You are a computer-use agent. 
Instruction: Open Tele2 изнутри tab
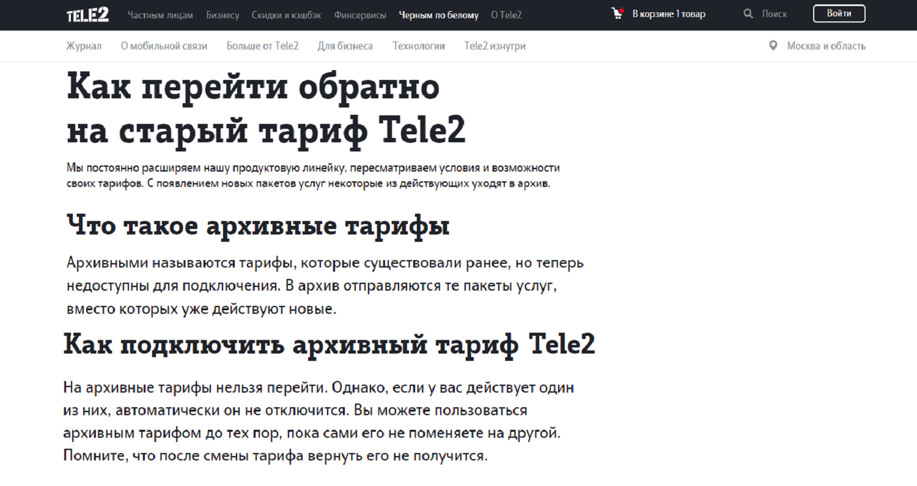[495, 46]
